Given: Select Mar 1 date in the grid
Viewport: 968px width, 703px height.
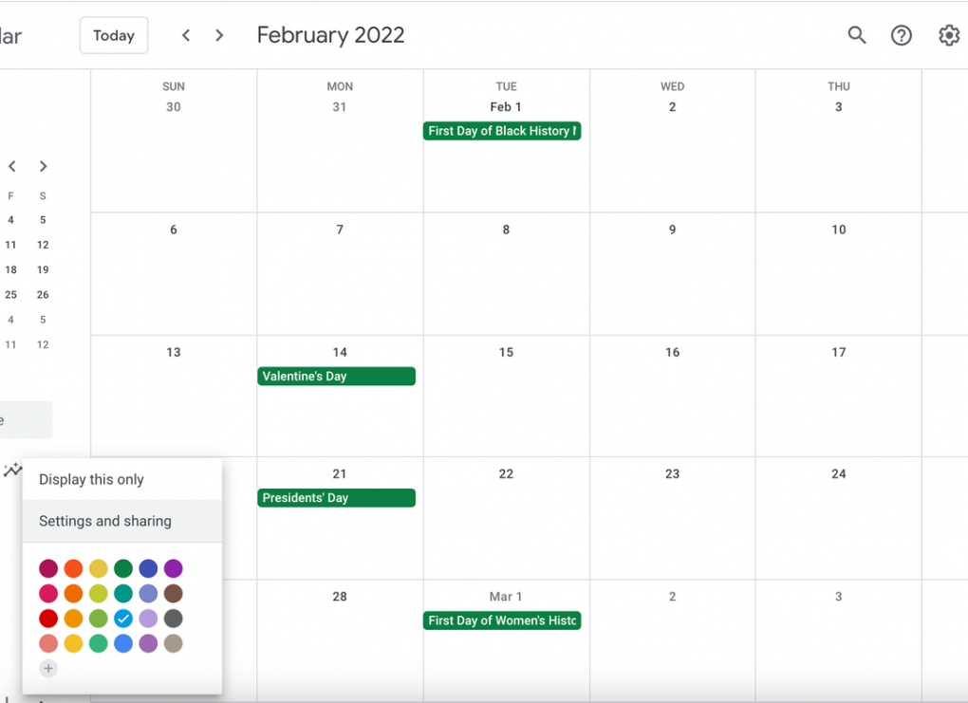Looking at the screenshot, I should (x=506, y=596).
